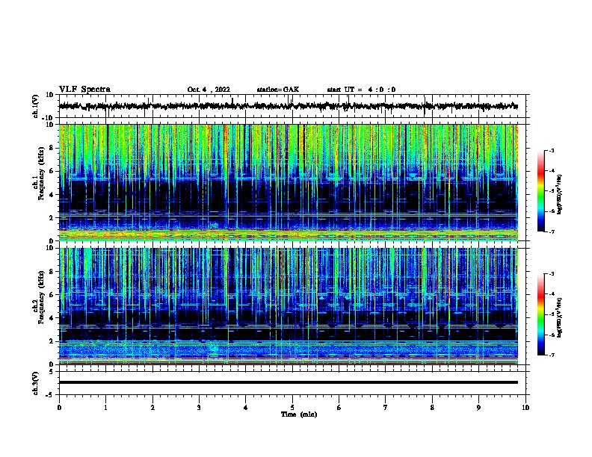Click time axis tick label "2"
Screen dimensions: 592x457
click(152, 408)
